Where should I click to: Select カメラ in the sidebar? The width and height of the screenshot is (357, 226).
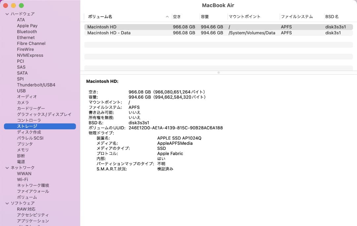[x=23, y=102]
